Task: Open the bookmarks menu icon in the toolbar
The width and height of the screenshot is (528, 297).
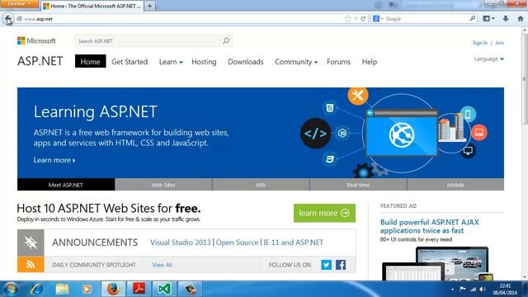Action: click(x=488, y=19)
